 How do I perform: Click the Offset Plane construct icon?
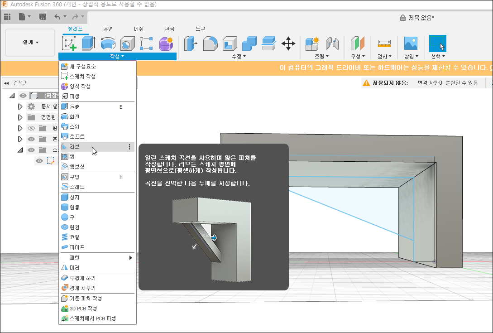pos(358,43)
